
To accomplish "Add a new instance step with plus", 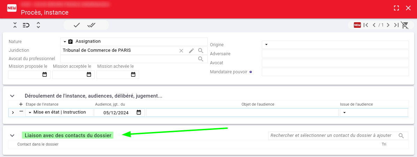I will click(21, 104).
